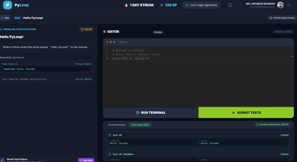Click the code line 1 comment

129,50
